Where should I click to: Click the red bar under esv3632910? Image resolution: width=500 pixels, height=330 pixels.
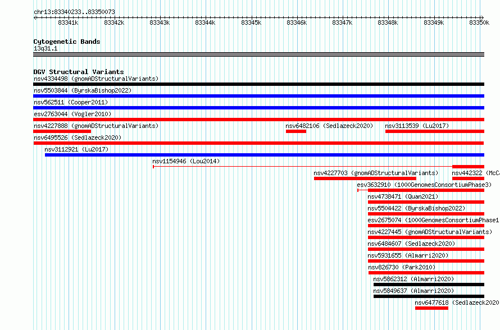point(426,190)
